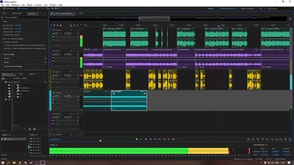Viewport: 294px width, 165px height.
Task: Toggle Track 6 visibility eye
Action: 31,153
